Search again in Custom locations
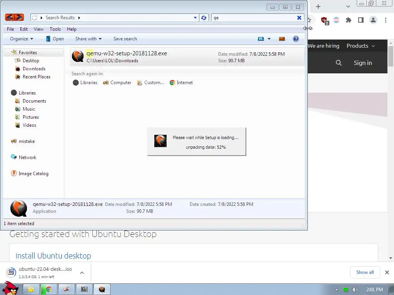394x295 pixels. [150, 83]
